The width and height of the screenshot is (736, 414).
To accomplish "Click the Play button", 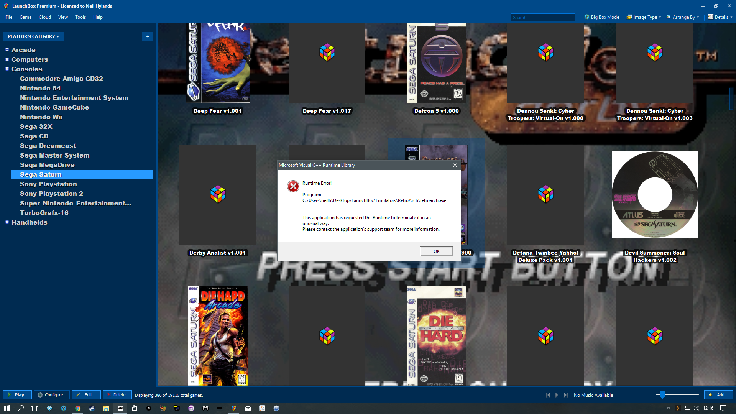I will [17, 395].
